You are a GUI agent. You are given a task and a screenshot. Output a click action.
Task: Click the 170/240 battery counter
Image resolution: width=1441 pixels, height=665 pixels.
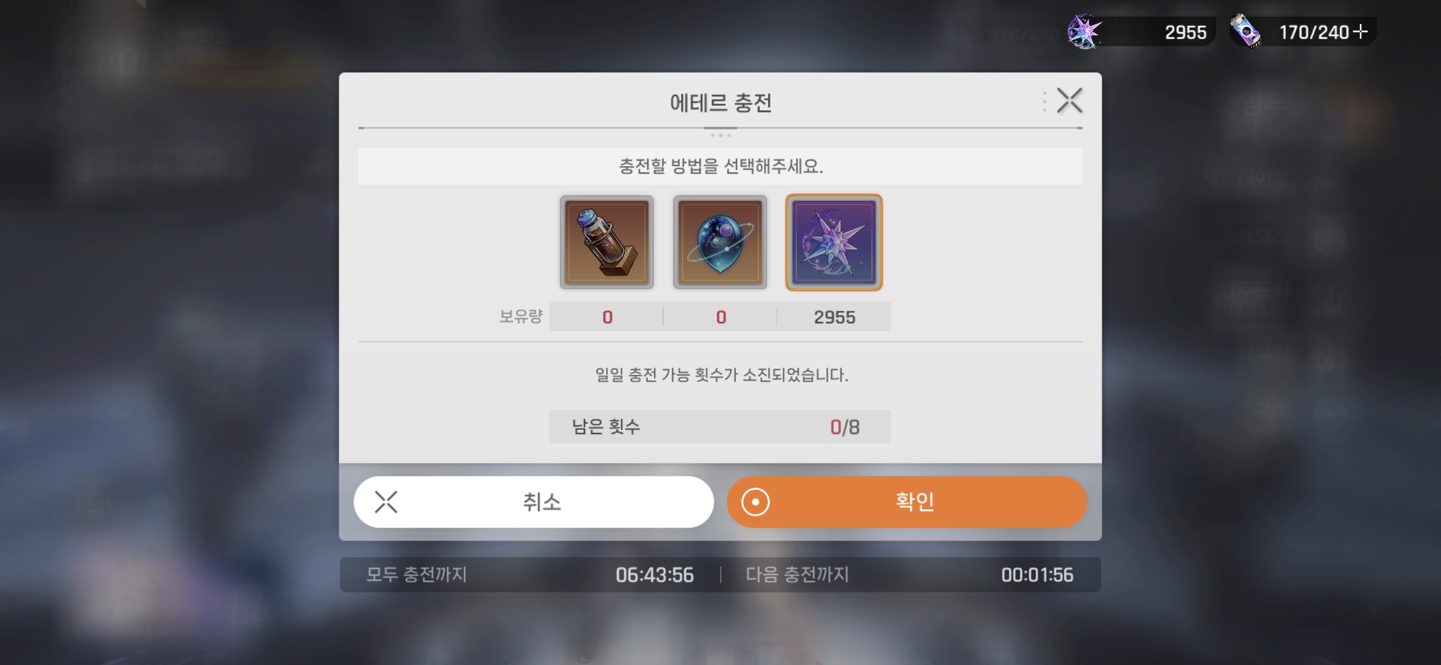click(x=1314, y=32)
